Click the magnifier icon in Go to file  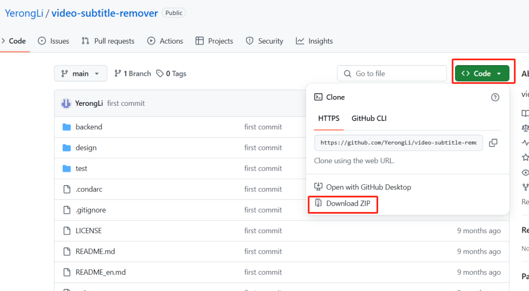(x=347, y=73)
